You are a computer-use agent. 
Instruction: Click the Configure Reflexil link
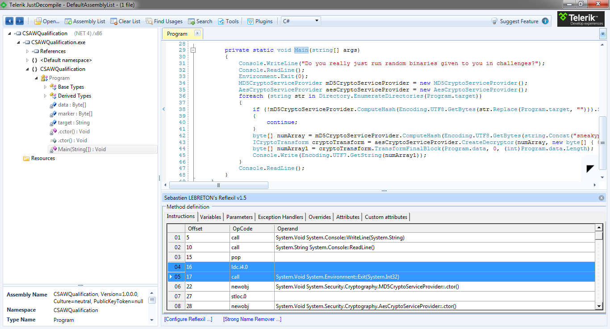click(x=188, y=319)
